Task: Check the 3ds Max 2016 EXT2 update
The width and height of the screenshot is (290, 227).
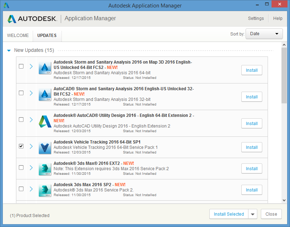Action: 21,167
